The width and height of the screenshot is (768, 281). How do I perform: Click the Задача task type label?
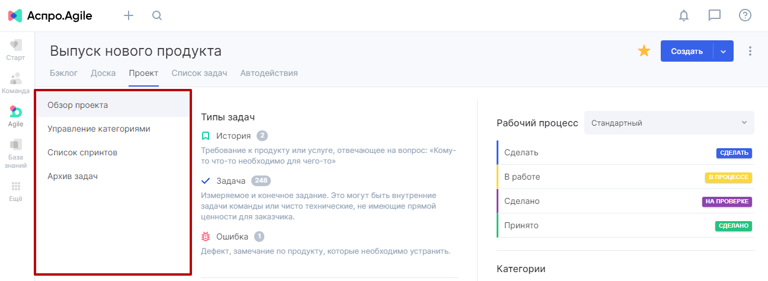point(231,181)
